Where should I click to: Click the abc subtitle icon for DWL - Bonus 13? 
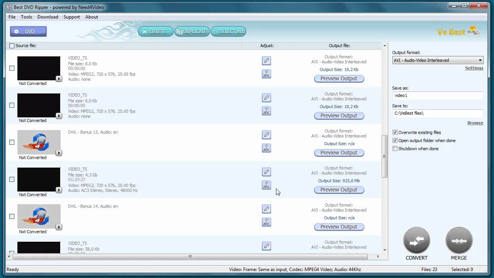pyautogui.click(x=266, y=148)
